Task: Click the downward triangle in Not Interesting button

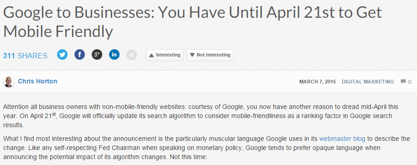Action: 192,55
